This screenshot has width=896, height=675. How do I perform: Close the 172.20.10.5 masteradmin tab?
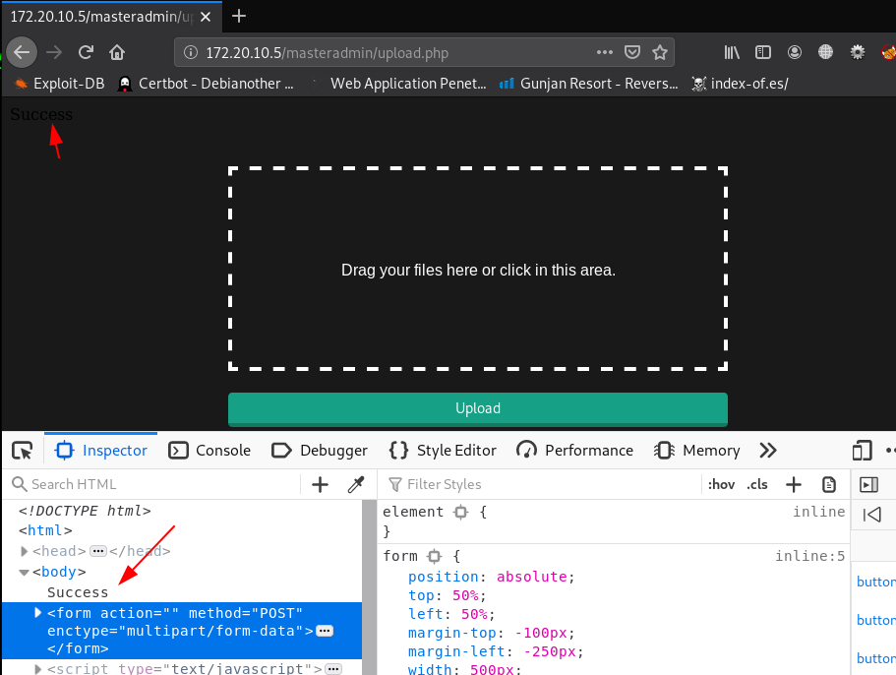coord(206,17)
